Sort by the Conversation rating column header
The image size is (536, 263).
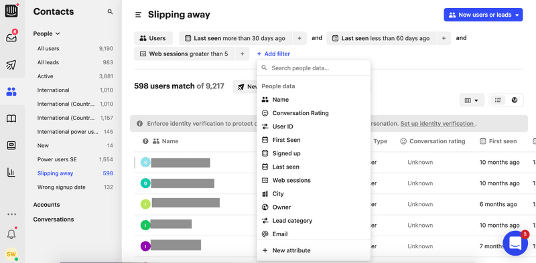432,141
